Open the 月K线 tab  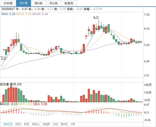pos(53,3)
